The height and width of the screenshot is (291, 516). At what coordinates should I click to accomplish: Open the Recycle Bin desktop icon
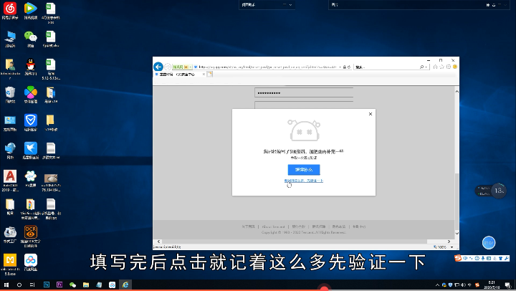coord(10,92)
